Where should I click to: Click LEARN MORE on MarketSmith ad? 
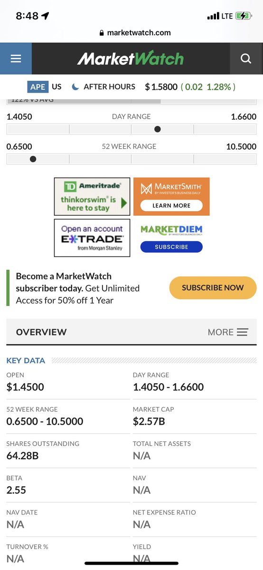click(x=171, y=206)
